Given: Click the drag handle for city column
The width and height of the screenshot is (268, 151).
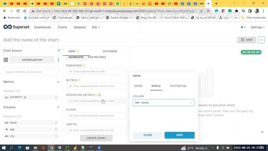Looking at the screenshot, I should click(x=56, y=136).
